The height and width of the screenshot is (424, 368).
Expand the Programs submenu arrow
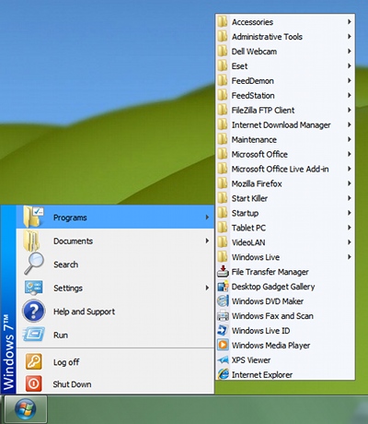click(207, 217)
